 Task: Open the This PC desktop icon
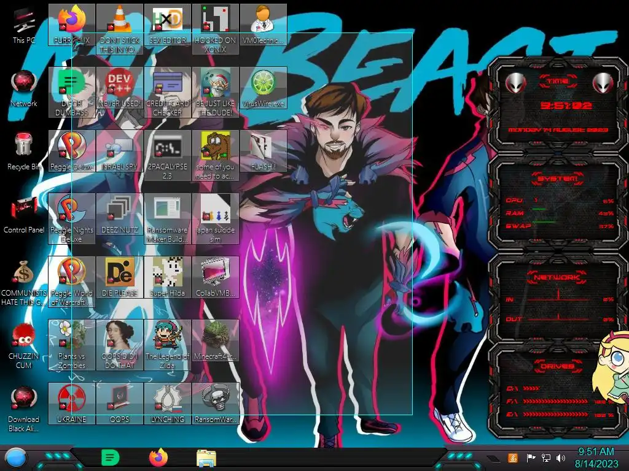coord(24,25)
